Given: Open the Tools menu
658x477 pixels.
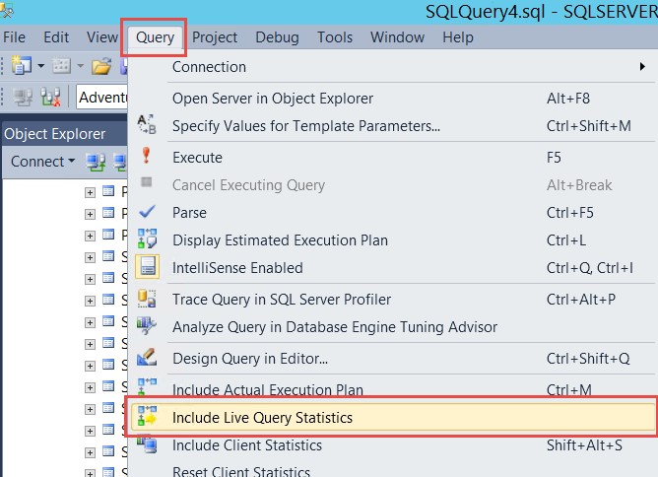Looking at the screenshot, I should point(335,37).
